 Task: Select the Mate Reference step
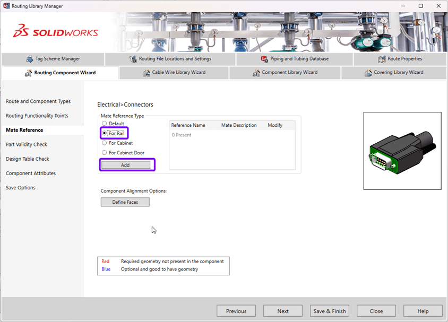click(24, 130)
